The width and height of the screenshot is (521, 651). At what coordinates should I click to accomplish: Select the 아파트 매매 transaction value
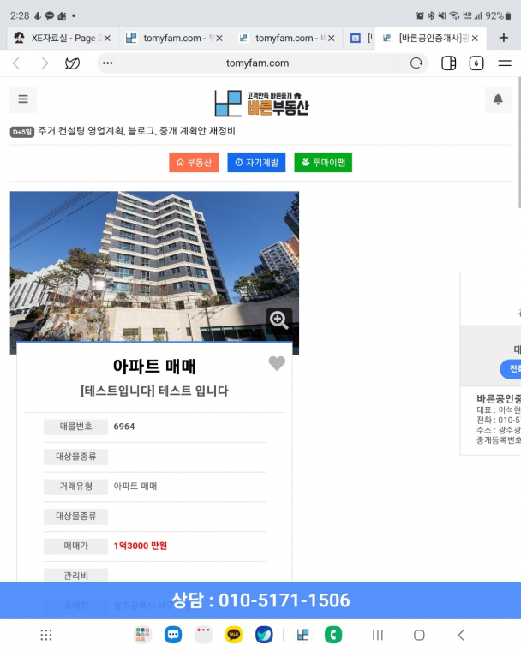[x=135, y=487]
